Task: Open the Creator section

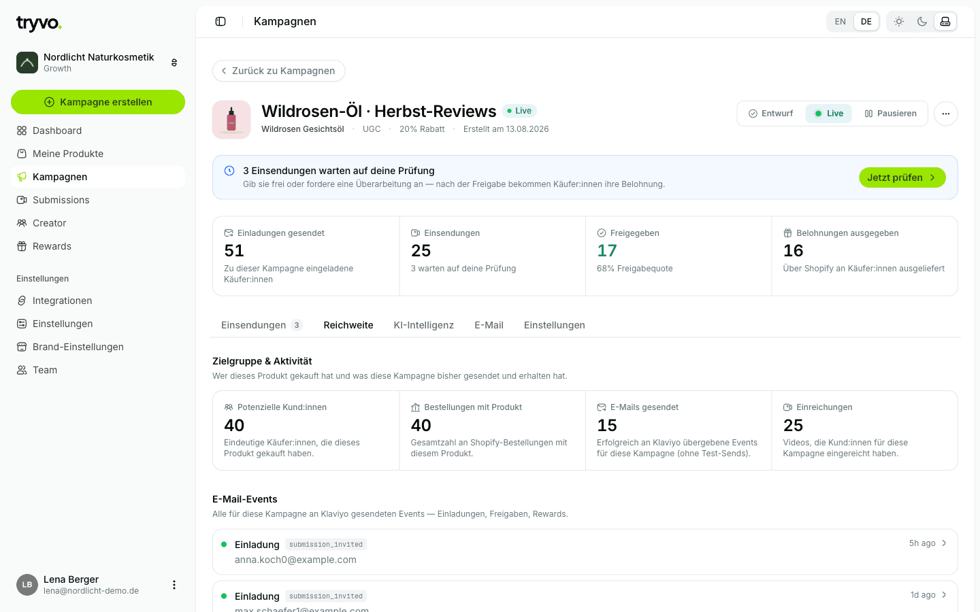Action: pos(98,223)
